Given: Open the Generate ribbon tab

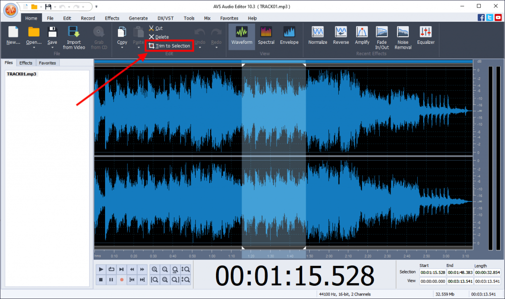Looking at the screenshot, I should (x=138, y=18).
